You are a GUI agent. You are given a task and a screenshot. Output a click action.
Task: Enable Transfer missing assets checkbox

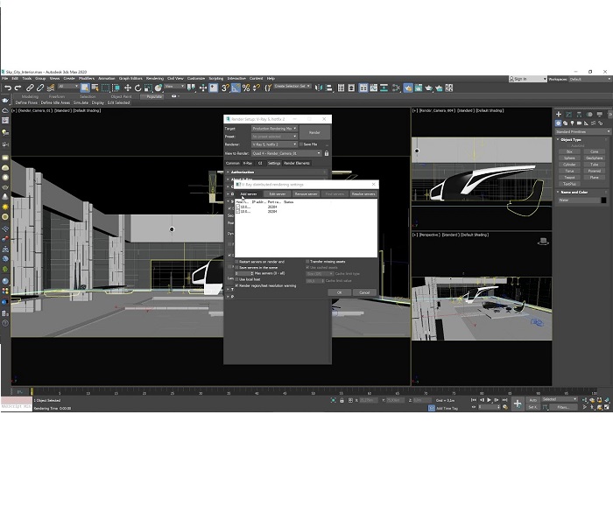pyautogui.click(x=307, y=262)
